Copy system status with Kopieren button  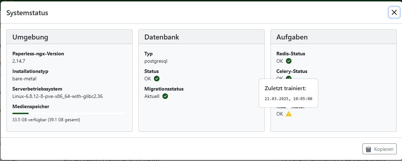[379, 149]
